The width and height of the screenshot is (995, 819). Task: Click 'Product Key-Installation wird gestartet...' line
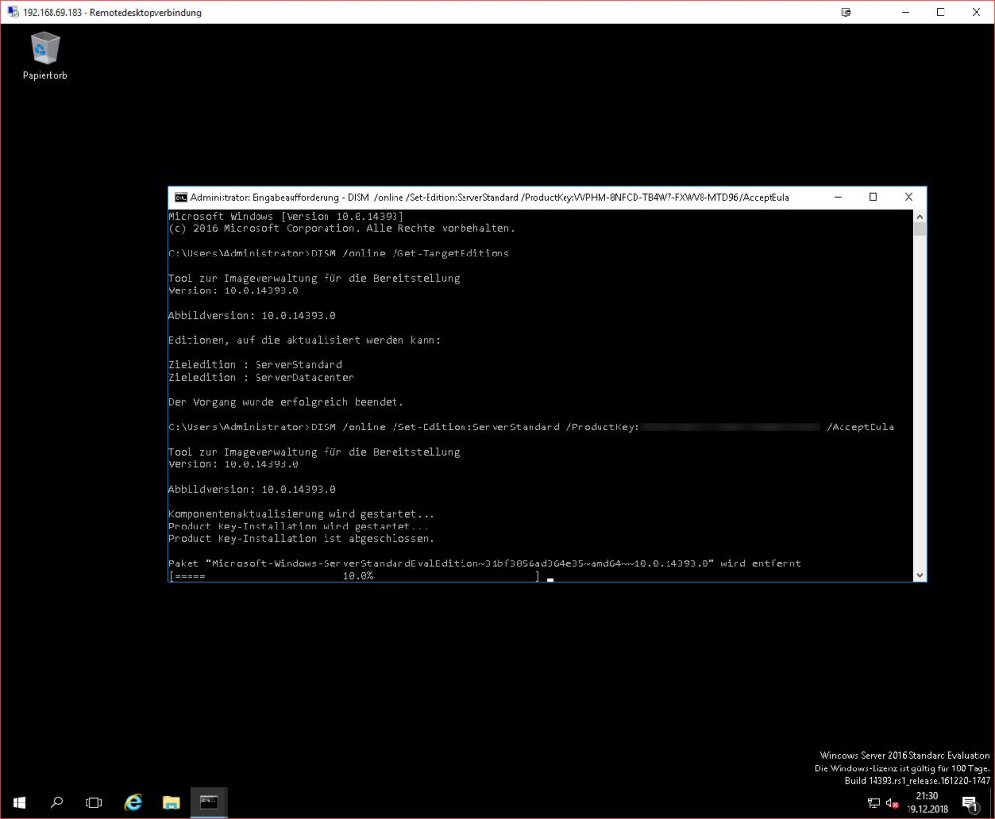tap(298, 527)
